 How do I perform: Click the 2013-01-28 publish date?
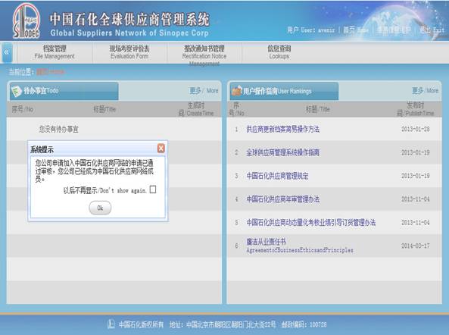[416, 130]
